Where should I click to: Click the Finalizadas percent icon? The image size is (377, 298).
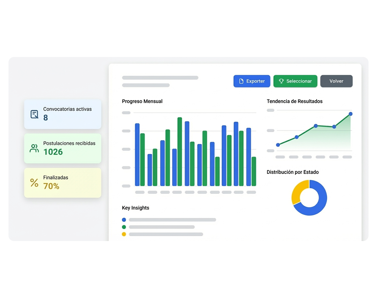(x=34, y=183)
